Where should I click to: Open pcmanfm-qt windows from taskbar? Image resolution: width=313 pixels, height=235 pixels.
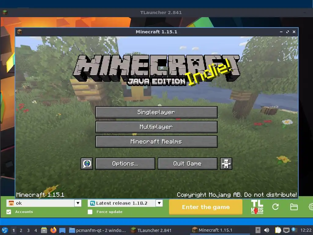click(98, 230)
